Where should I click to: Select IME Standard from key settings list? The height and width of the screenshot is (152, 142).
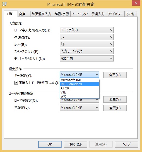click(x=79, y=84)
